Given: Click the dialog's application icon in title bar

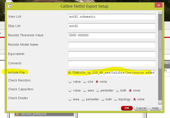Looking at the screenshot, I should pyautogui.click(x=10, y=6).
